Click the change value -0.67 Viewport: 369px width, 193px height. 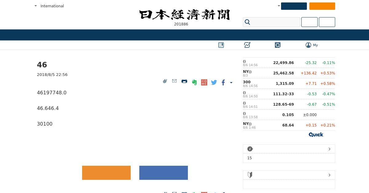(x=312, y=104)
